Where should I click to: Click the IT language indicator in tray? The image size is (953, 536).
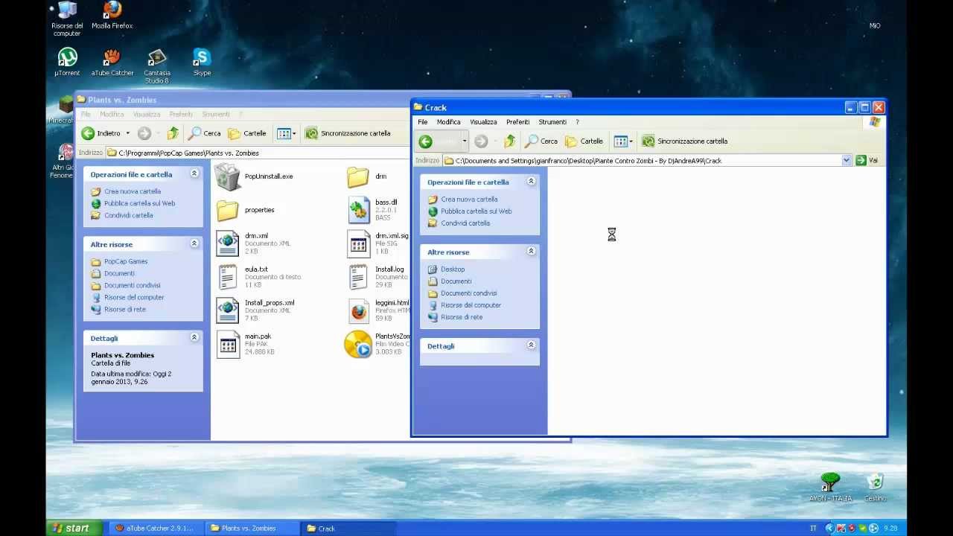pyautogui.click(x=813, y=528)
